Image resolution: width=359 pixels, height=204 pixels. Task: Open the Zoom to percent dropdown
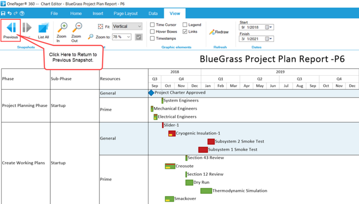point(122,37)
